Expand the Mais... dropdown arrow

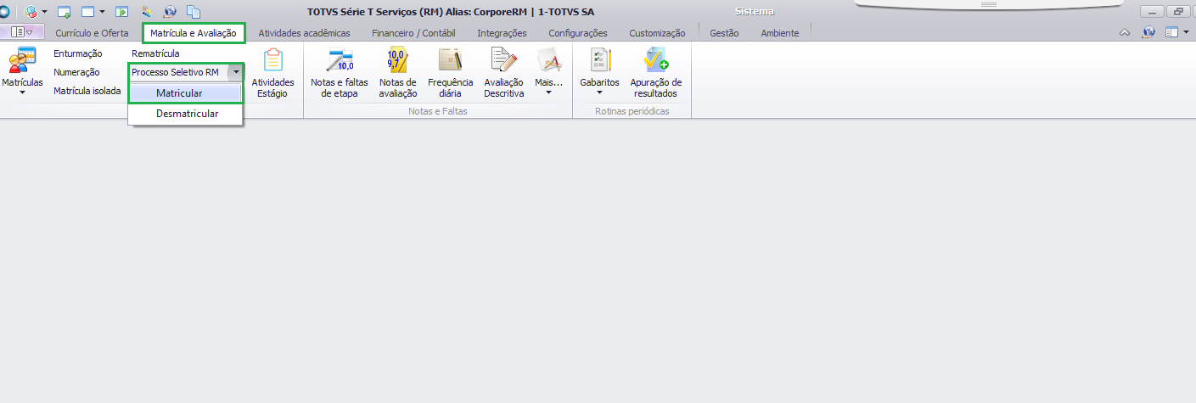[548, 92]
